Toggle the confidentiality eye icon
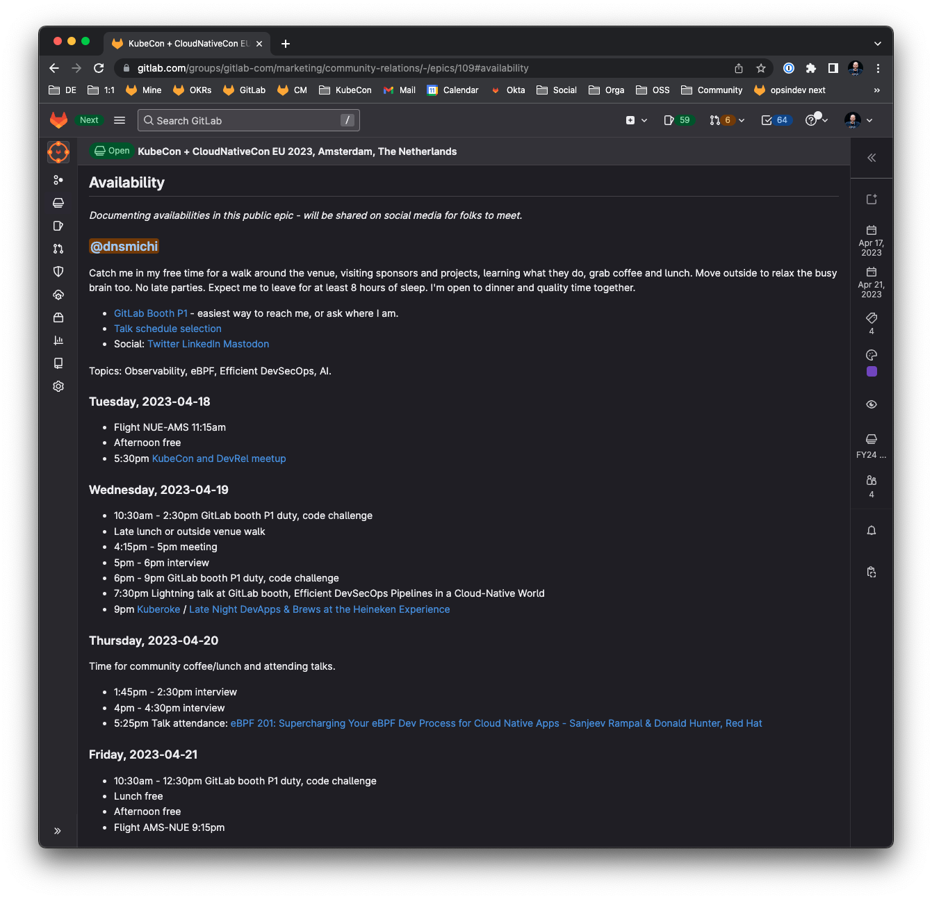Viewport: 932px width, 899px height. click(x=872, y=404)
